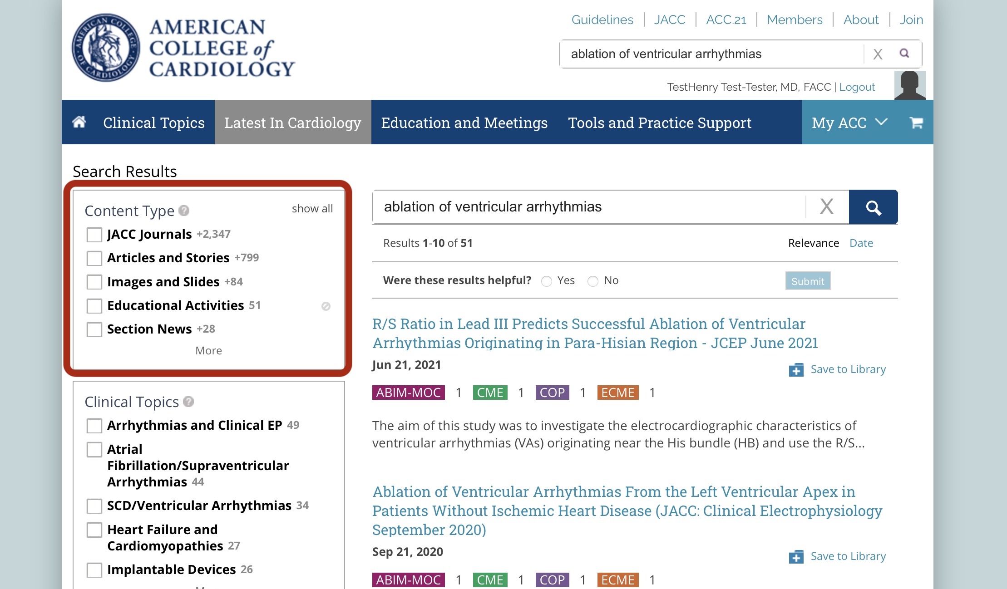This screenshot has height=589, width=1007.
Task: Expand More under Content Type
Action: [x=208, y=351]
